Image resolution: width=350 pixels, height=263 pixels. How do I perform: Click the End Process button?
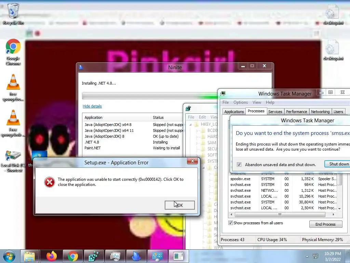tap(326, 224)
